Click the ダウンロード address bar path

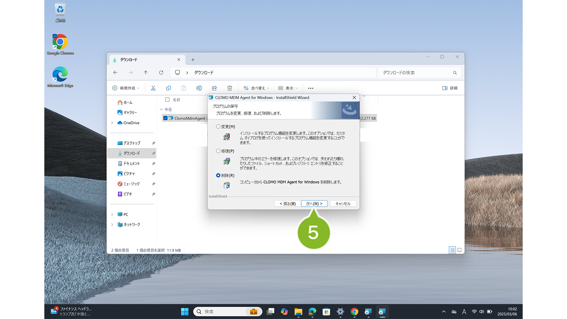pos(204,73)
